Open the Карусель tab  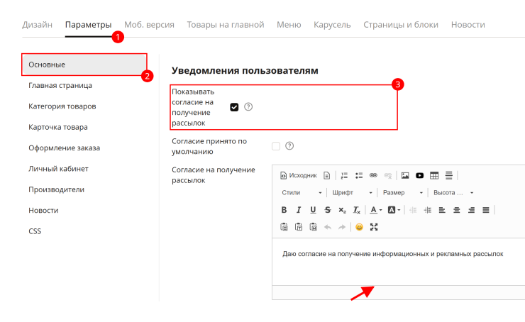click(332, 25)
